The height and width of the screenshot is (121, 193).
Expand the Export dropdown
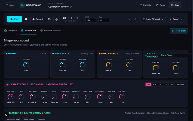[x=176, y=19]
